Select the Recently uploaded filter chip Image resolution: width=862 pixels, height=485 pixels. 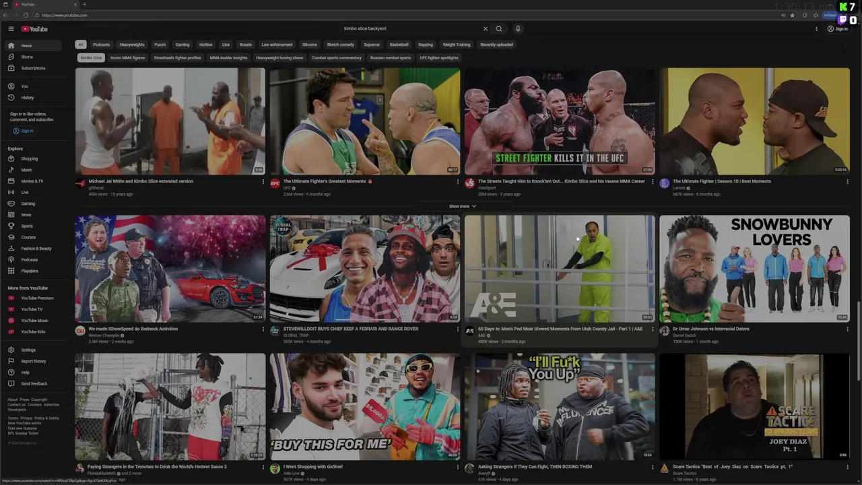coord(496,44)
